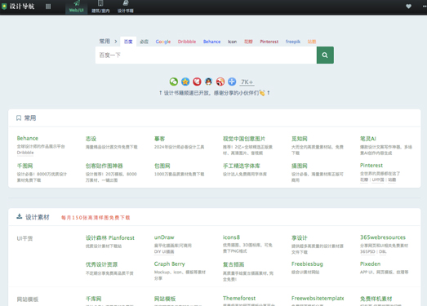
Task: Click the 7K+ share count
Action: coord(247,82)
